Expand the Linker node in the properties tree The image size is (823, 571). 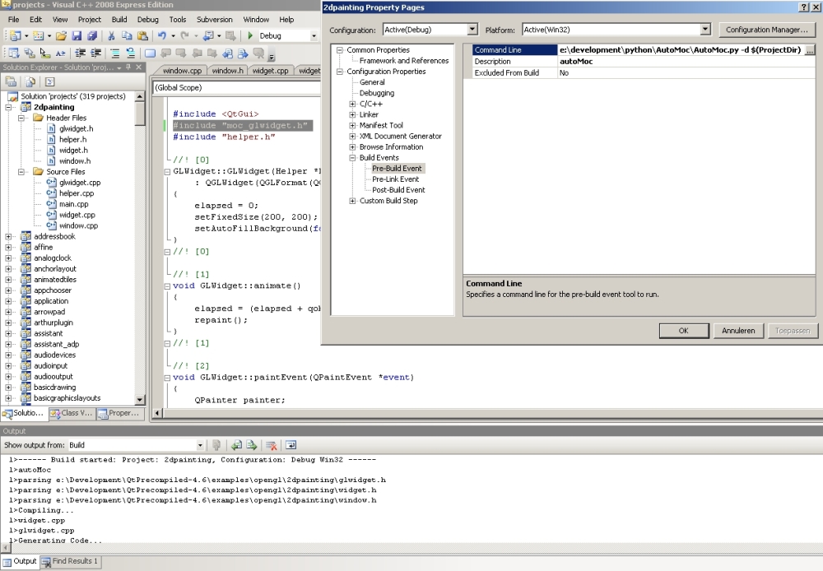coord(352,114)
